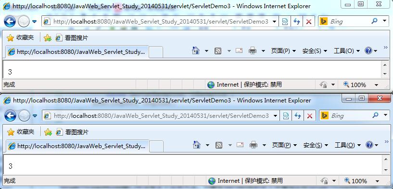The image size is (393, 189).
Task: Click forward button in bottom IE window
Action: coord(25,116)
